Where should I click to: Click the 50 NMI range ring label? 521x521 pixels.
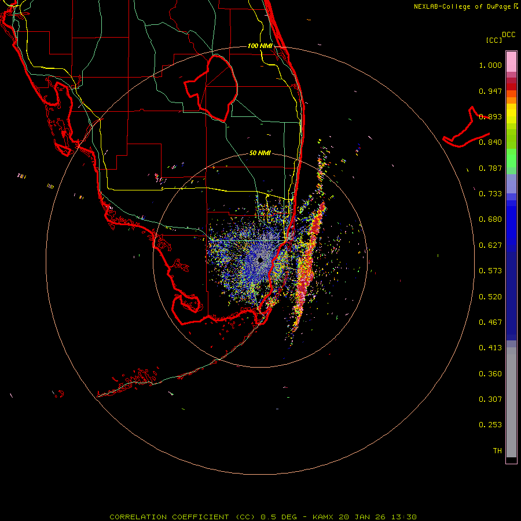260,153
